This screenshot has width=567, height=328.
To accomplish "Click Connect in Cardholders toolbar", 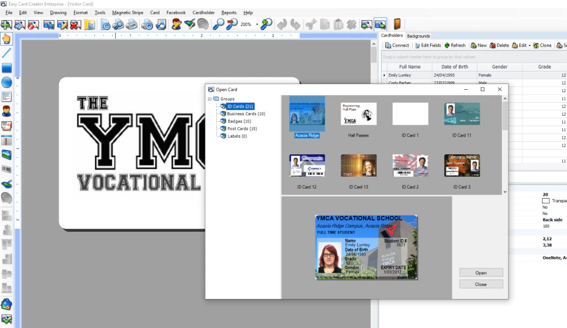I will point(397,46).
